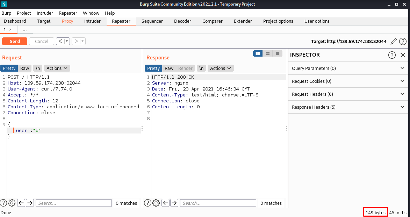The width and height of the screenshot is (410, 217).
Task: Switch to the Decoder tab
Action: 182,21
